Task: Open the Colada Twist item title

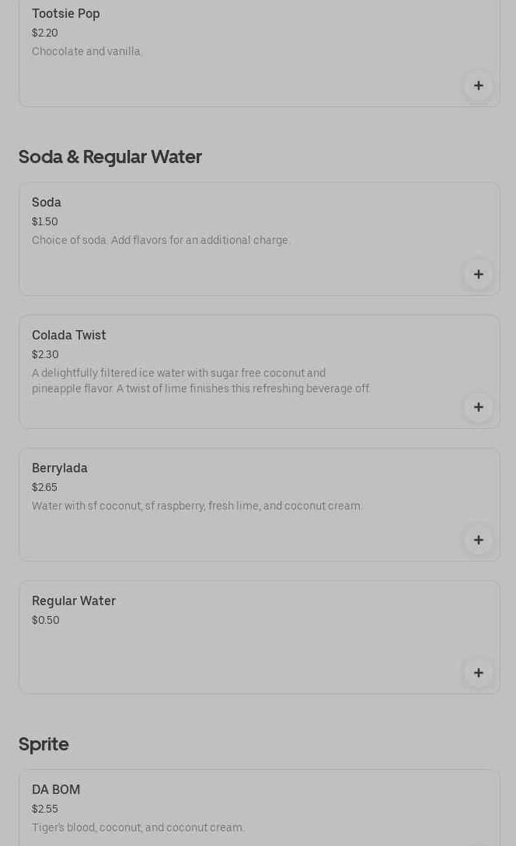Action: click(69, 336)
